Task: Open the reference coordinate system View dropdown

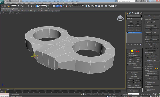Action: (42, 6)
